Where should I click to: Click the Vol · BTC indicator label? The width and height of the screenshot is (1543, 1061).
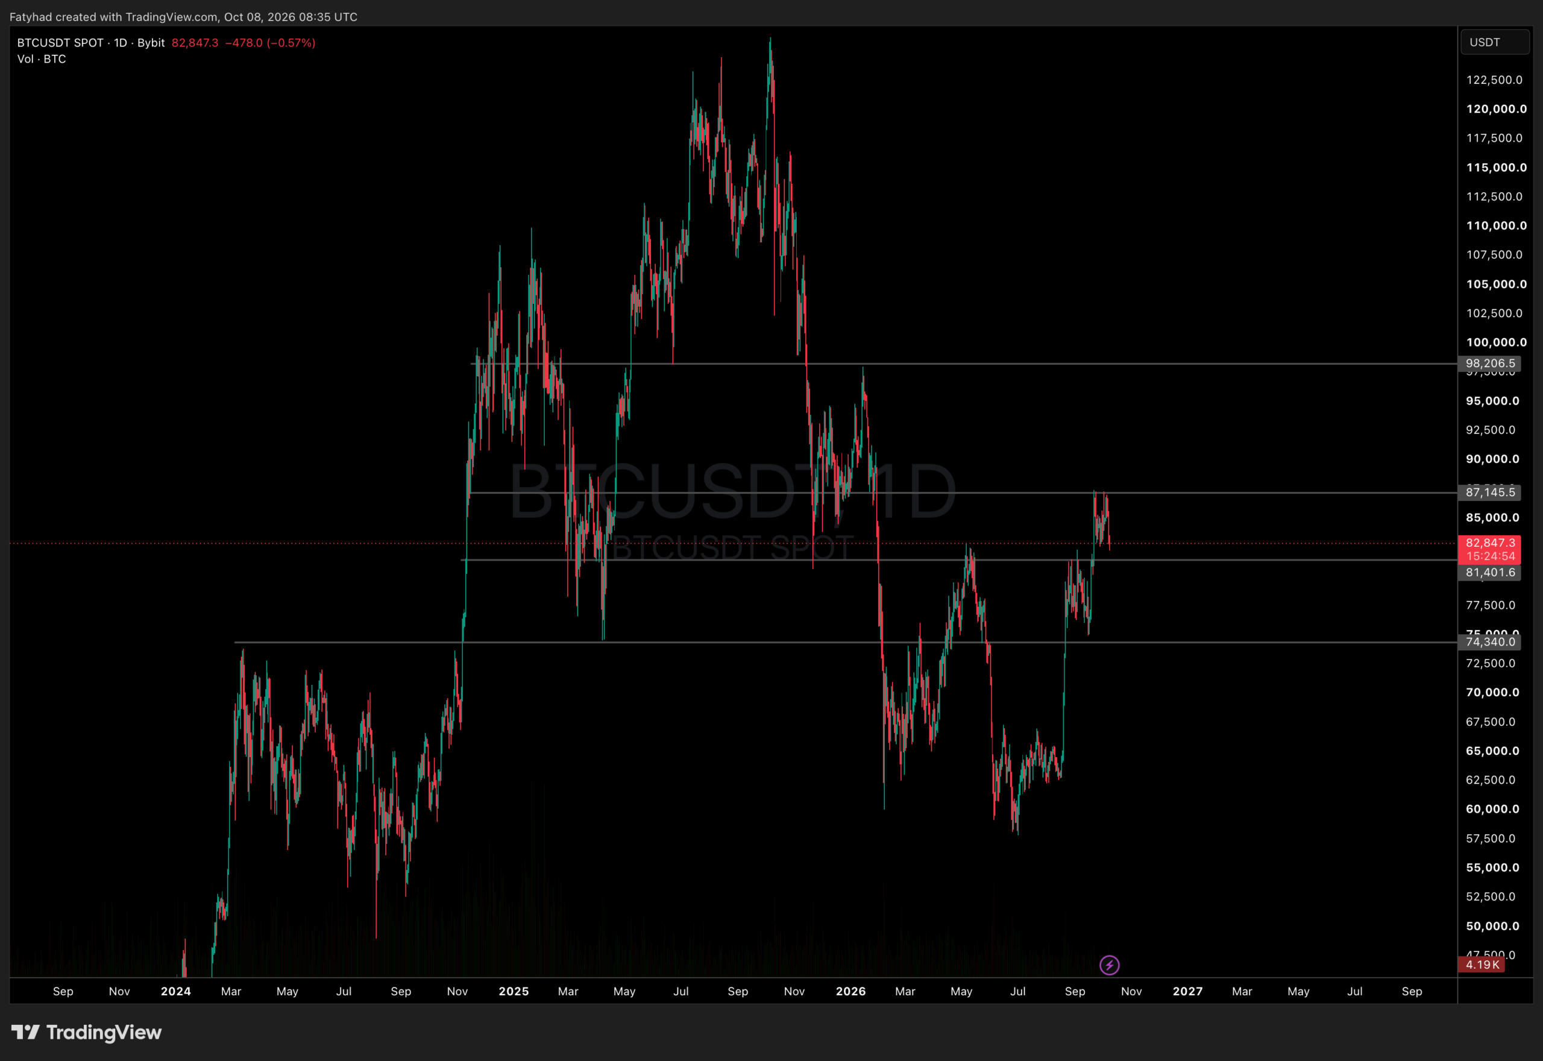click(x=41, y=58)
